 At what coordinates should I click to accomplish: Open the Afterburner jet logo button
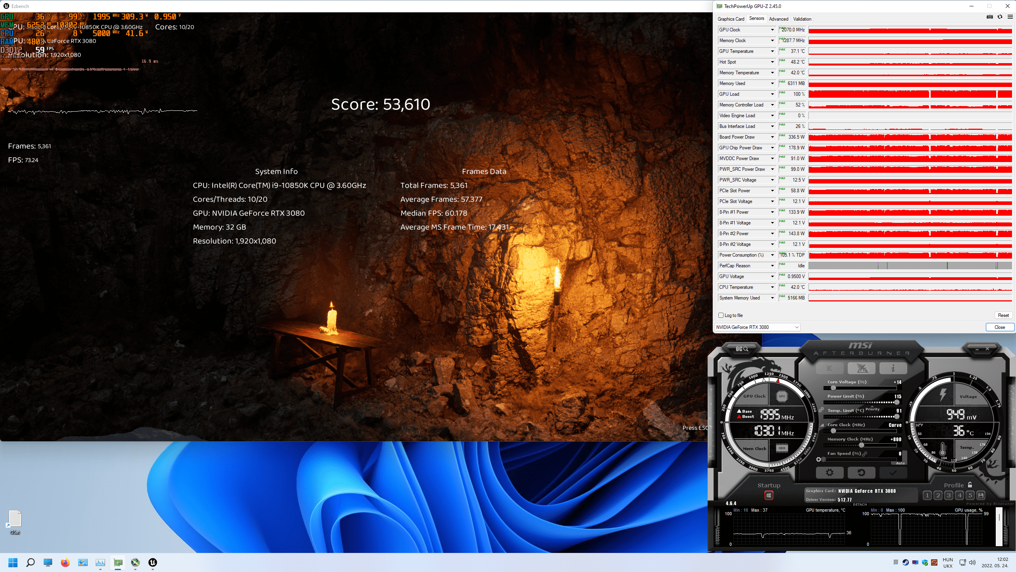tap(861, 368)
